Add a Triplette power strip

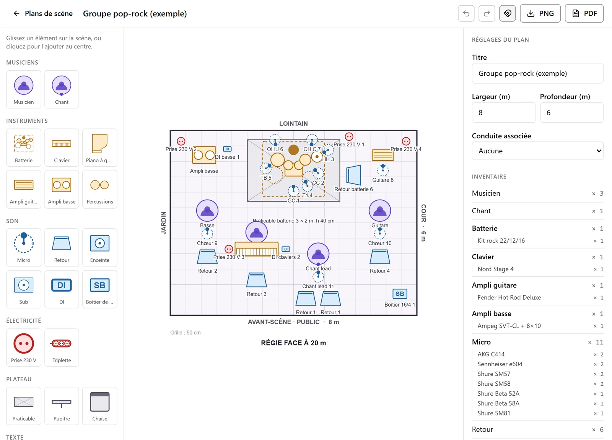coord(62,347)
